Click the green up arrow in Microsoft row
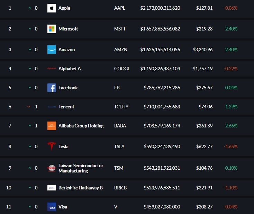 click(30, 29)
